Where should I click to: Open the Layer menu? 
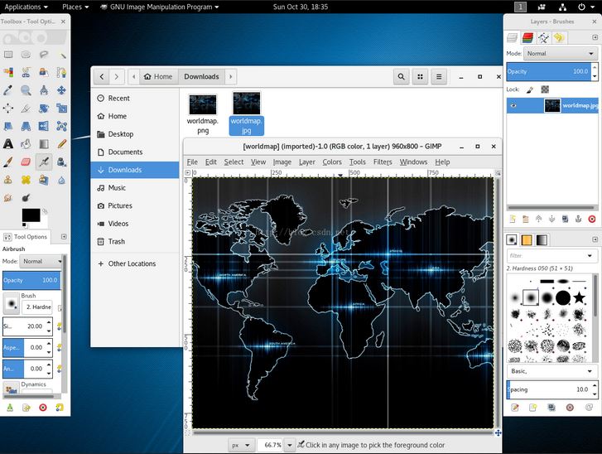[x=307, y=162]
